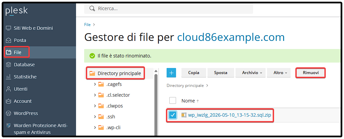
Task: Sort by the Nome column header
Action: click(188, 101)
